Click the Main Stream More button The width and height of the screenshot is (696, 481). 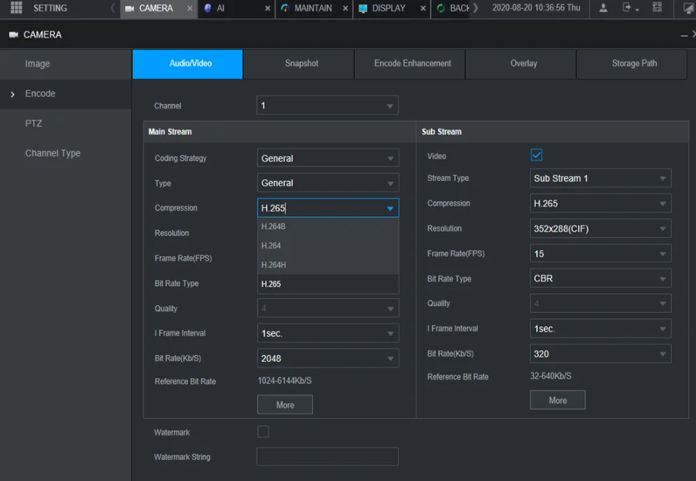click(x=285, y=404)
